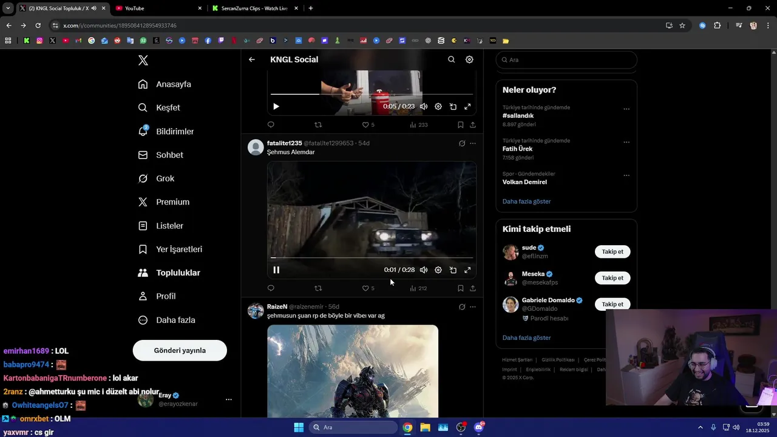Open more options for #sallandık trend
Image resolution: width=777 pixels, height=437 pixels.
[626, 109]
